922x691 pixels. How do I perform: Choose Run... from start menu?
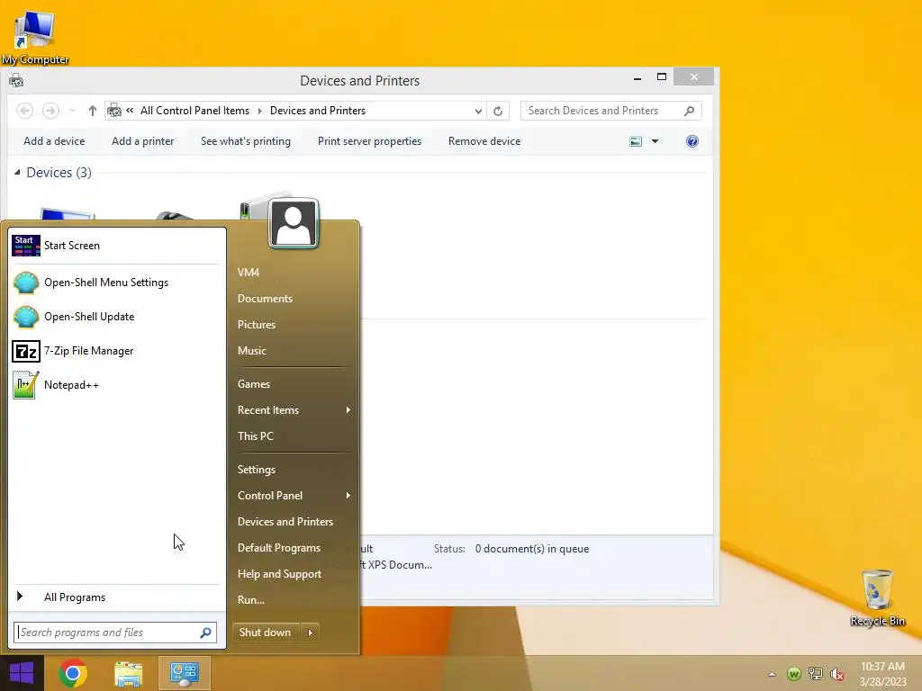[x=251, y=600]
